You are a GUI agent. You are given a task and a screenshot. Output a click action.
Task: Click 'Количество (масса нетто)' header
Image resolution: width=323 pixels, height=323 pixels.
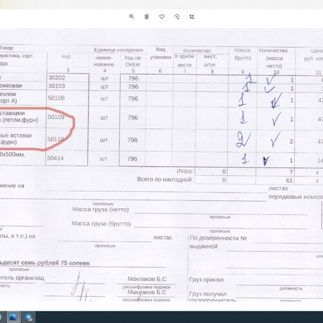click(x=273, y=58)
